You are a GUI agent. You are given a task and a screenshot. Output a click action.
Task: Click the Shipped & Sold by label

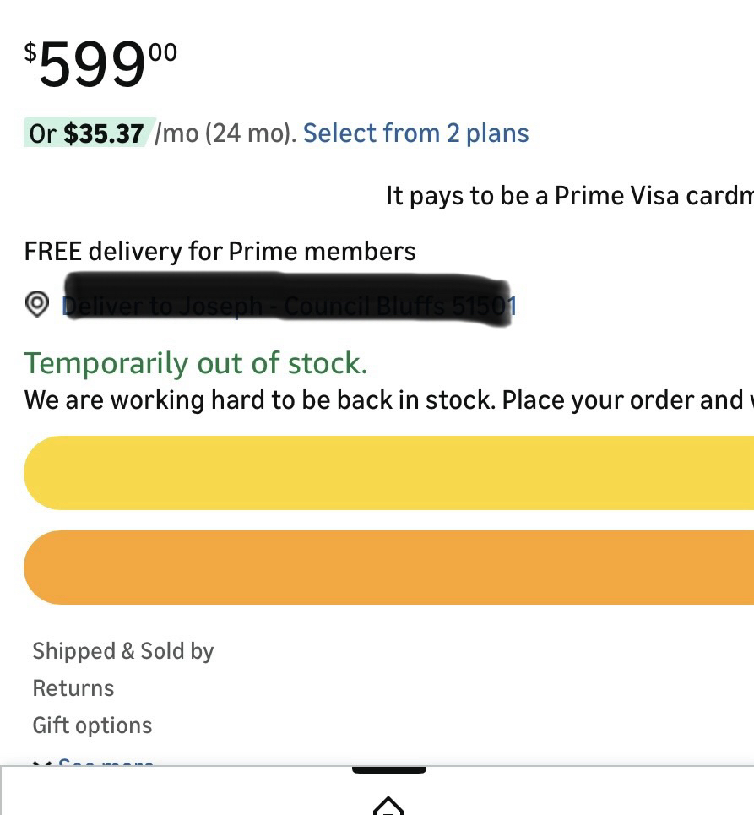pyautogui.click(x=123, y=651)
